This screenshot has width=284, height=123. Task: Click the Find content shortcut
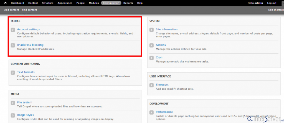click(29, 10)
